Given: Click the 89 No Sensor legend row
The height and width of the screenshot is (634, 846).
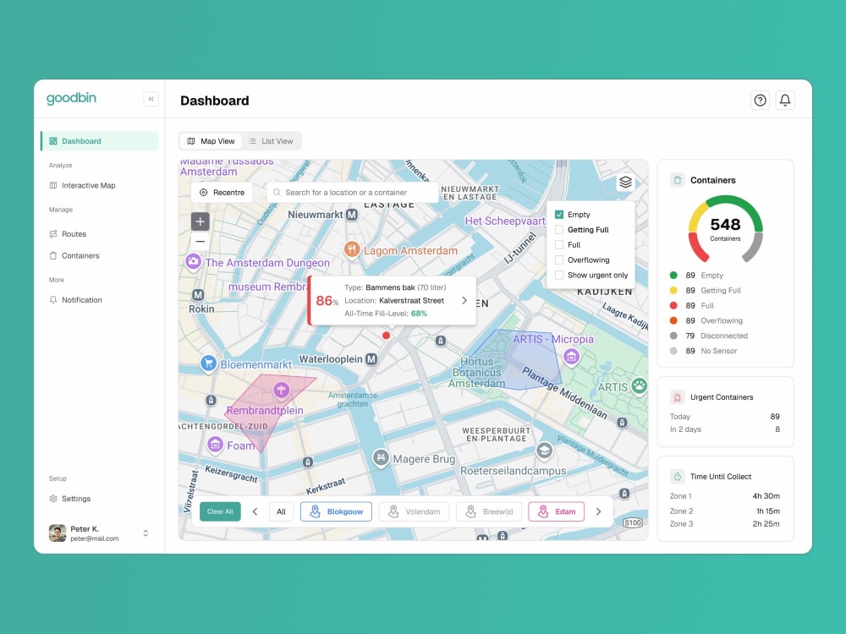Looking at the screenshot, I should tap(704, 351).
